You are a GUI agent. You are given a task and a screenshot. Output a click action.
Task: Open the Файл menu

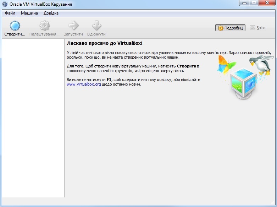[x=10, y=13]
